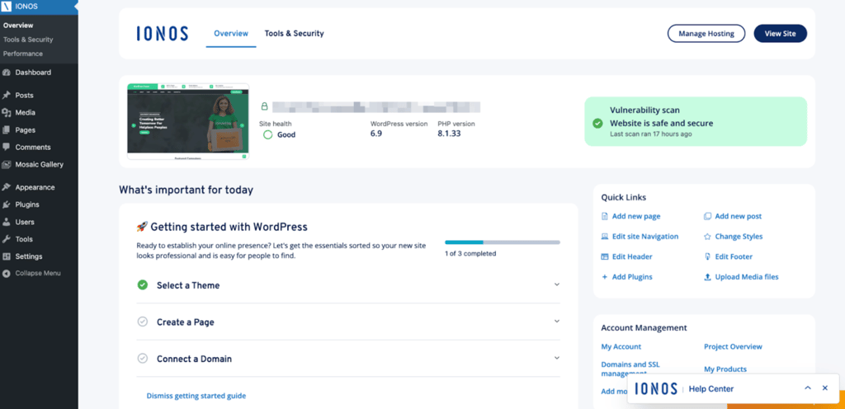
Task: Open Overview in the sidebar submenu
Action: (18, 26)
